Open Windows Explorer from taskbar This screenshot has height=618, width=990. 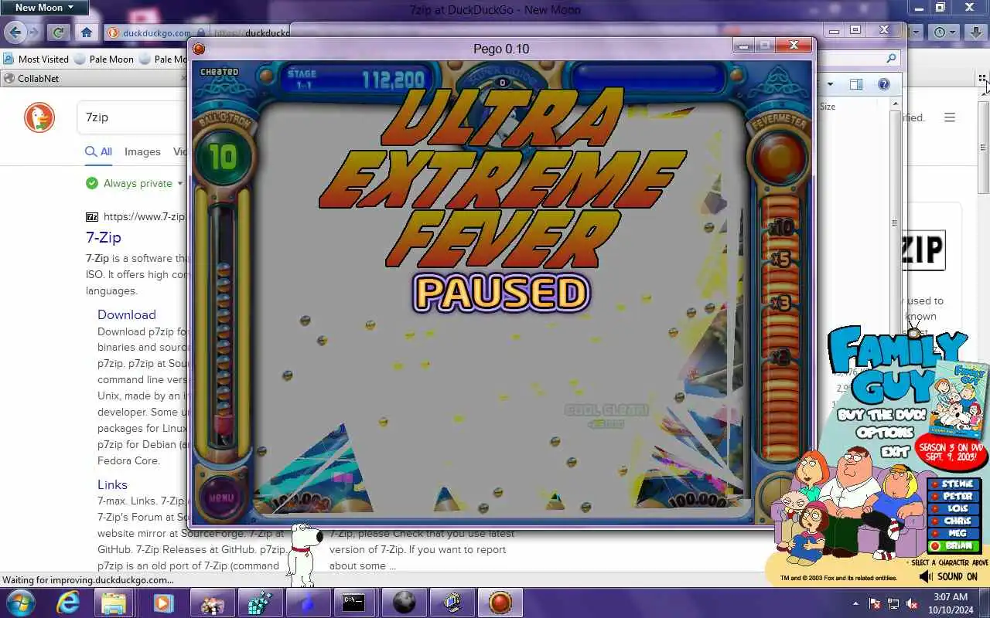[x=114, y=603]
